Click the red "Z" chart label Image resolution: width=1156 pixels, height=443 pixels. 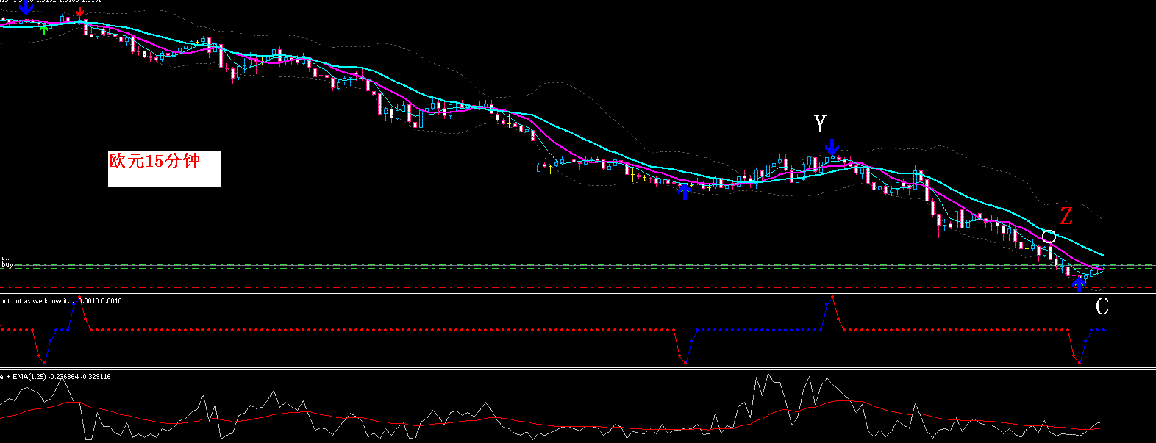point(1066,216)
